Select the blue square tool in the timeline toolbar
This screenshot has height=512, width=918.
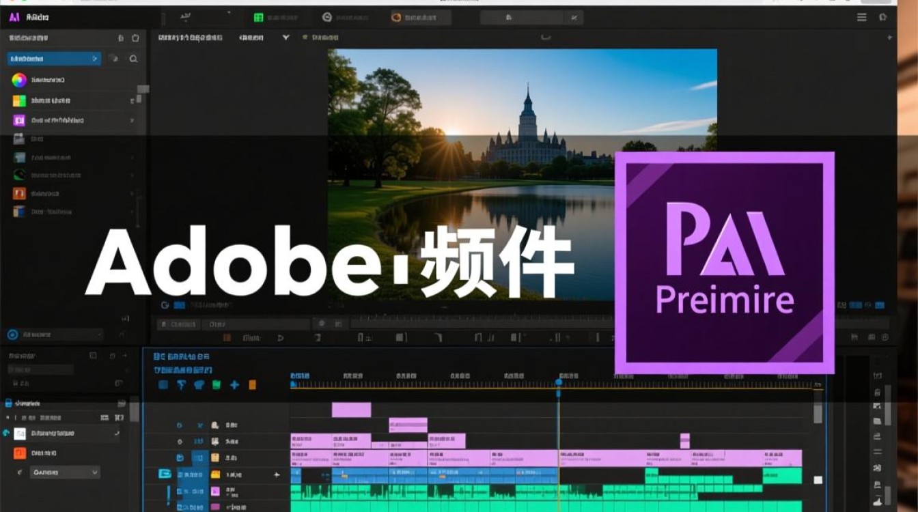163,385
